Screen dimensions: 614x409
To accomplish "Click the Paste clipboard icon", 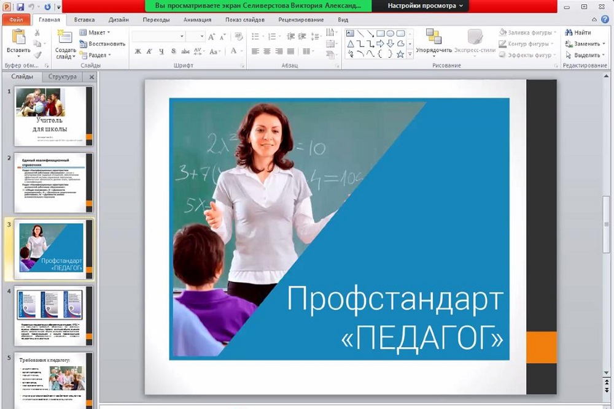I will 18,37.
